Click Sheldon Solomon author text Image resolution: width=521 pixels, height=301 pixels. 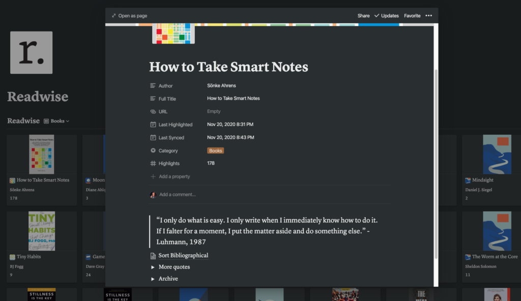pos(480,266)
